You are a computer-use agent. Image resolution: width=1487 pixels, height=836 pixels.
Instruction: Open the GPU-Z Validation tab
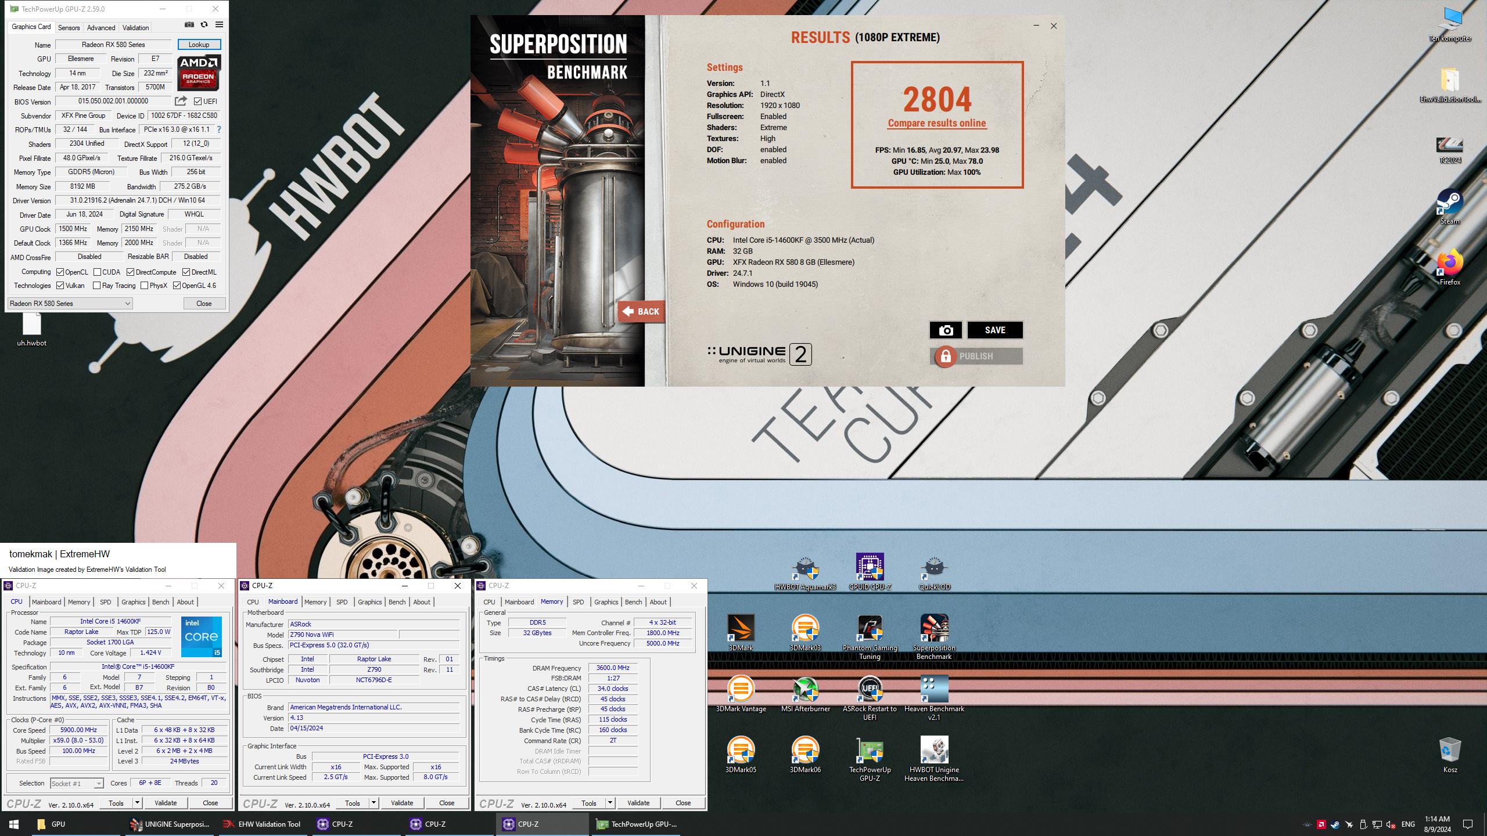(135, 27)
